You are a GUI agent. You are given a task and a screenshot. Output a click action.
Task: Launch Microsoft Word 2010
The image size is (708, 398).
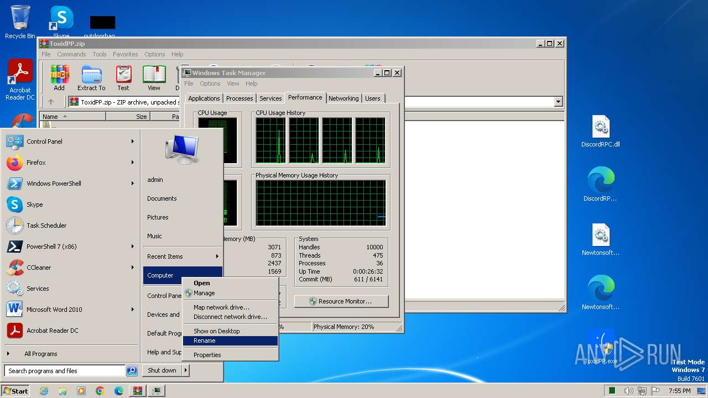click(71, 310)
